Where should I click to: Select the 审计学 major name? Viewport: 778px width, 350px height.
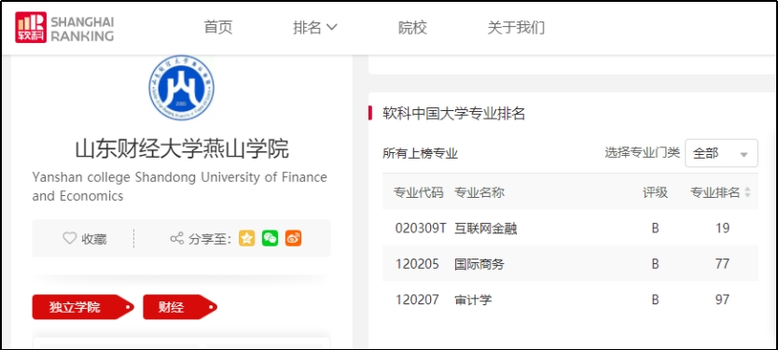[x=473, y=300]
